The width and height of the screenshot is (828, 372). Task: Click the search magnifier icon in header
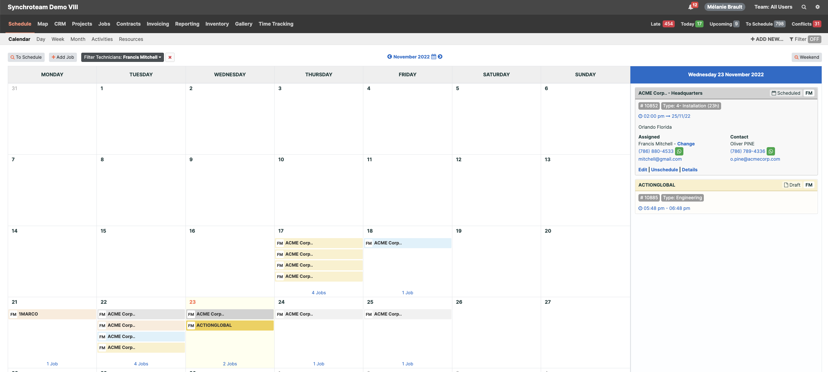tap(804, 7)
